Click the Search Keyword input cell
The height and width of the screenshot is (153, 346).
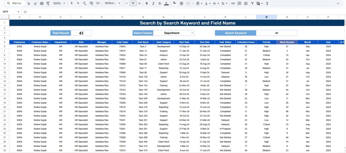(x=277, y=33)
